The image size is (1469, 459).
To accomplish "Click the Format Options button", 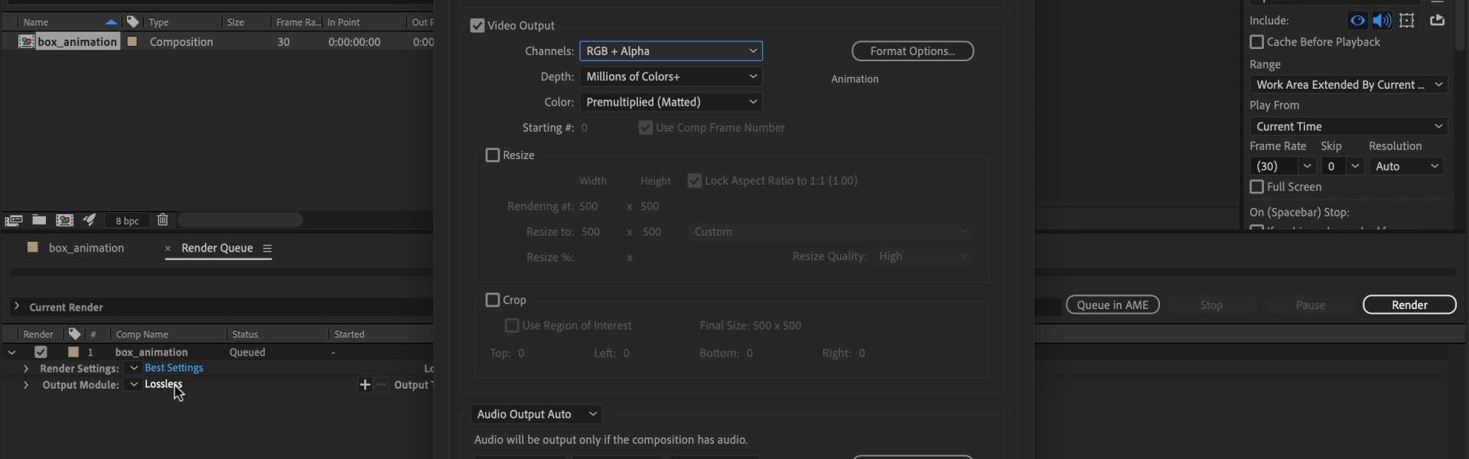I will (912, 51).
